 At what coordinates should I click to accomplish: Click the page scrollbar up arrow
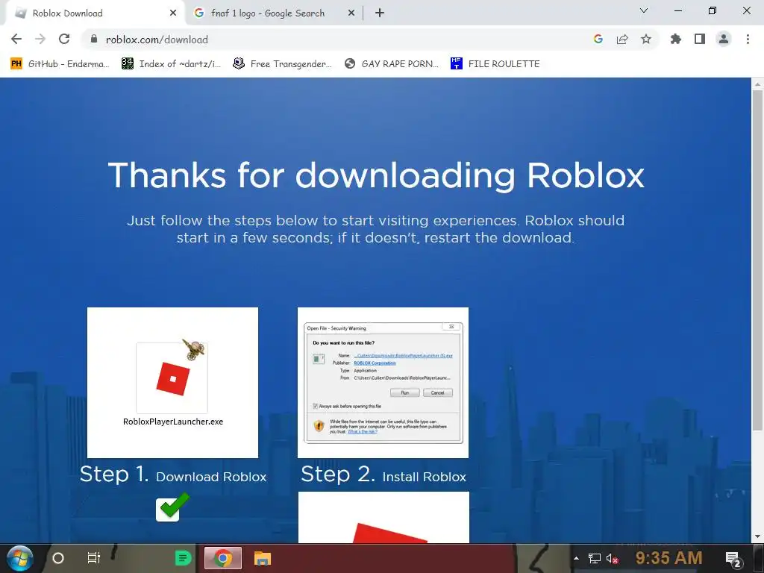tap(757, 84)
